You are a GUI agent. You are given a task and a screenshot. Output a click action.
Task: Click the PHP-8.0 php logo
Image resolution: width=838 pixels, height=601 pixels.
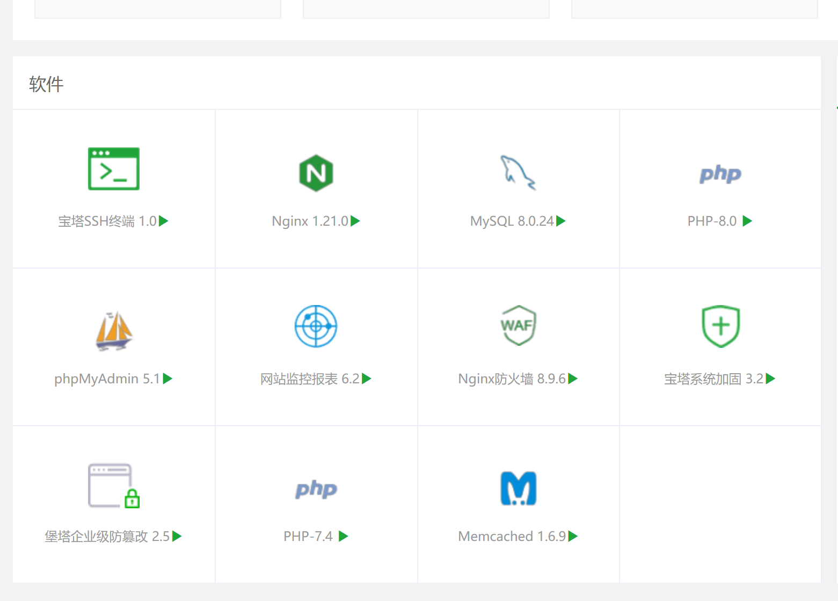(720, 174)
